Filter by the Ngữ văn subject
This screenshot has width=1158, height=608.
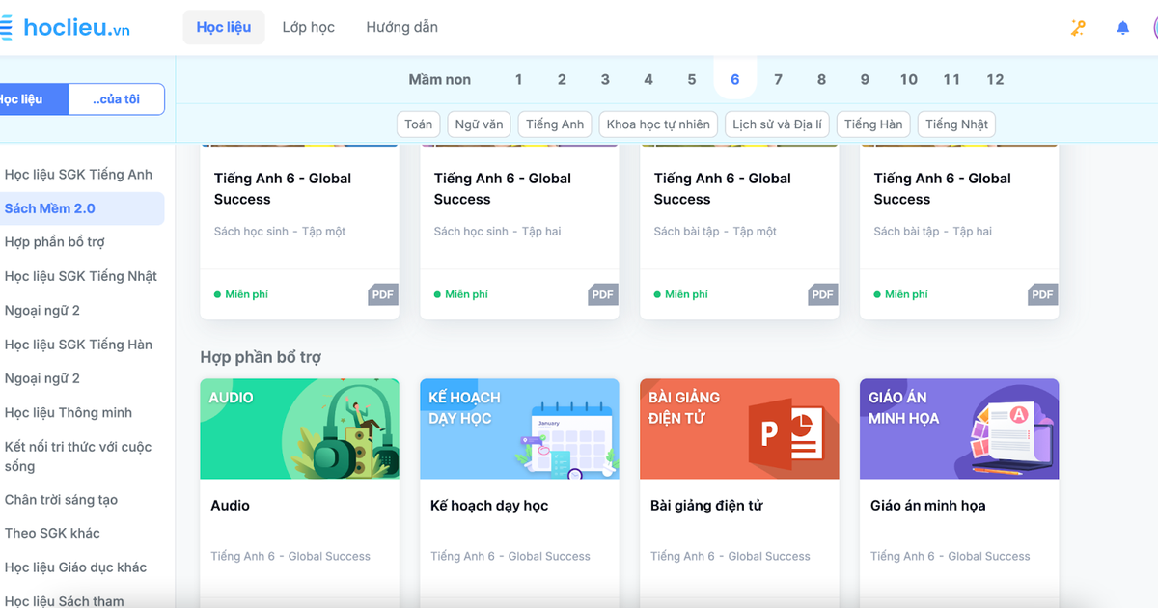click(x=480, y=124)
